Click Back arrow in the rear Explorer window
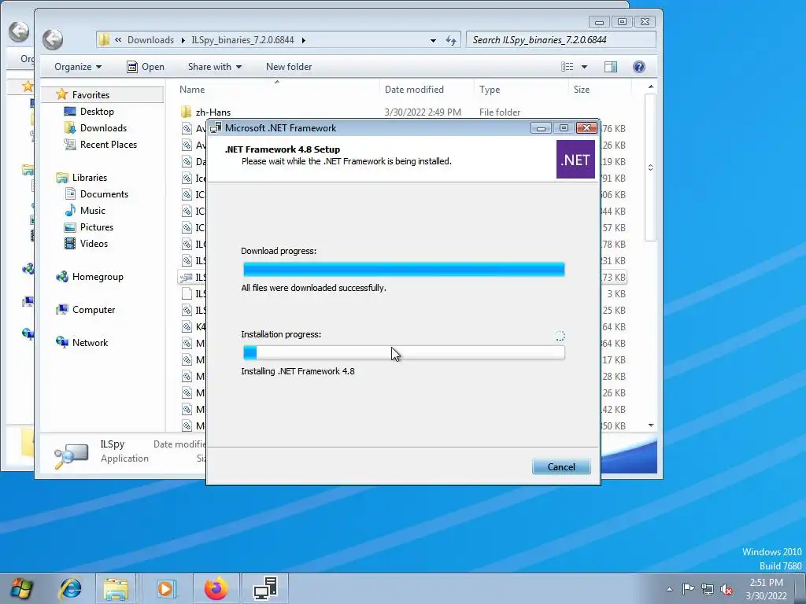This screenshot has width=806, height=604. pyautogui.click(x=19, y=31)
